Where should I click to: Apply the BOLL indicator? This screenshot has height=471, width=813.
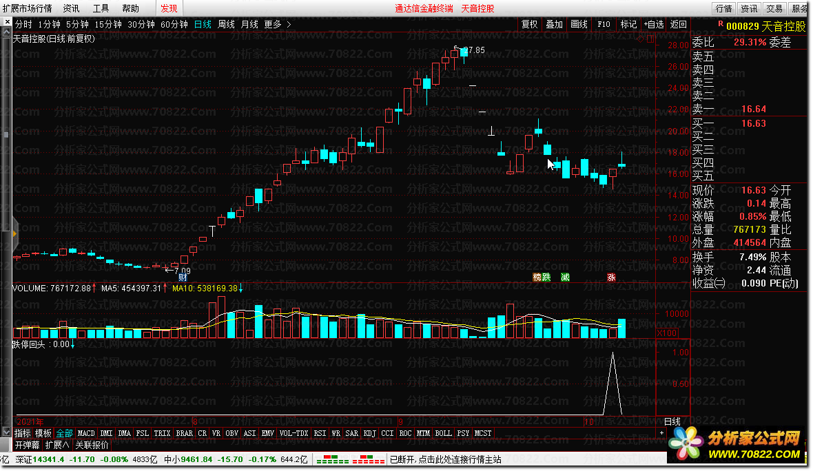tap(443, 433)
